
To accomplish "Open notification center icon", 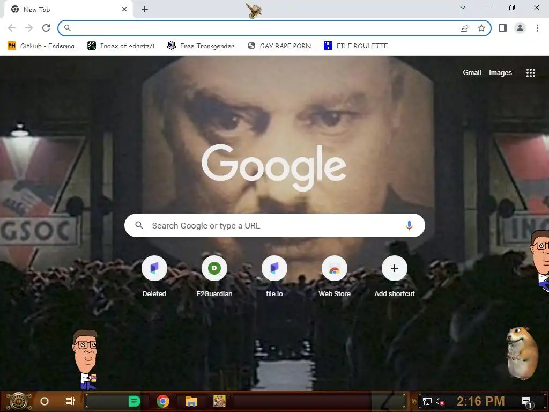I will (x=526, y=402).
